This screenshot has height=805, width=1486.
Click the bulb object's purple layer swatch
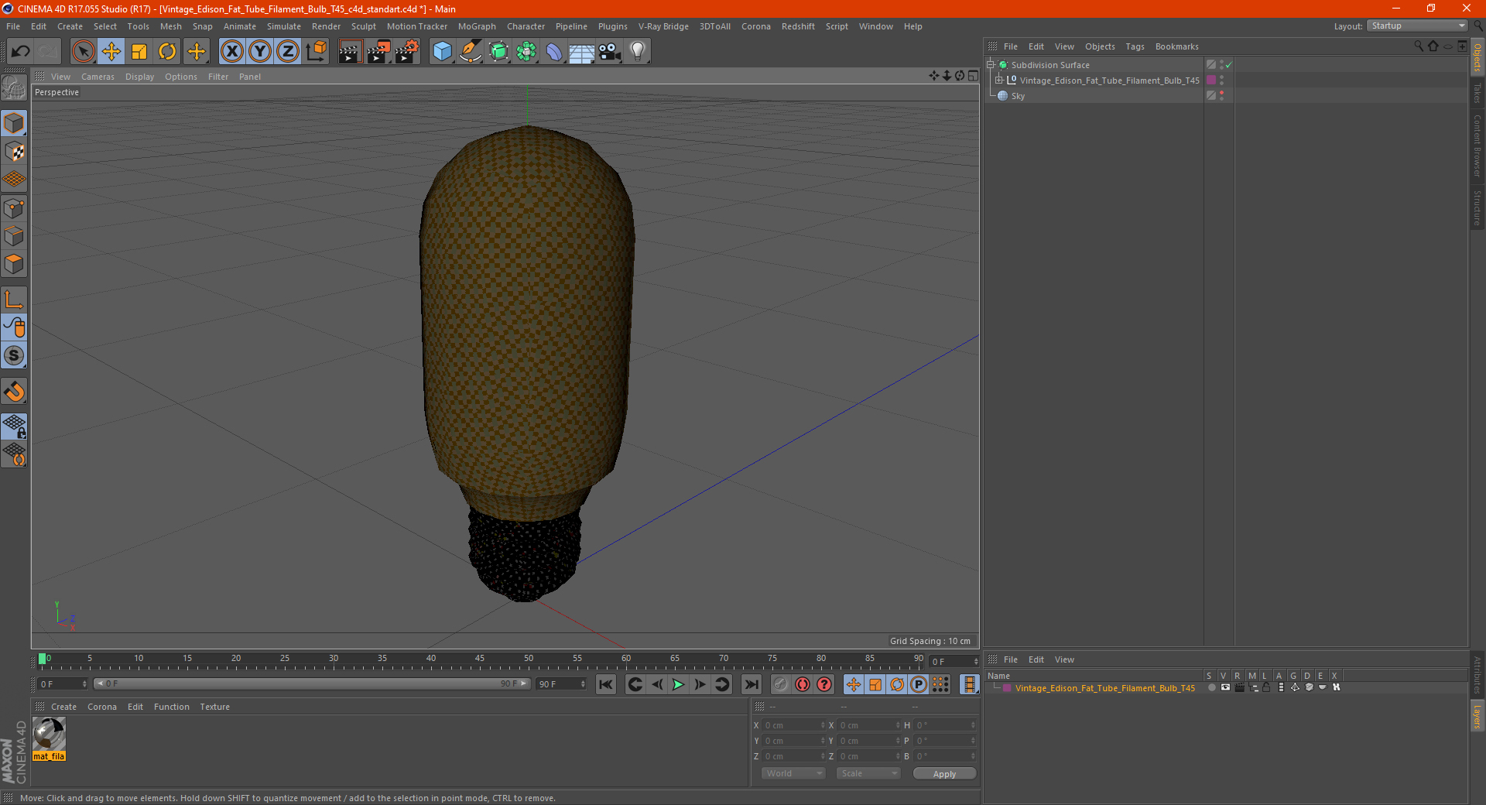(x=1211, y=80)
